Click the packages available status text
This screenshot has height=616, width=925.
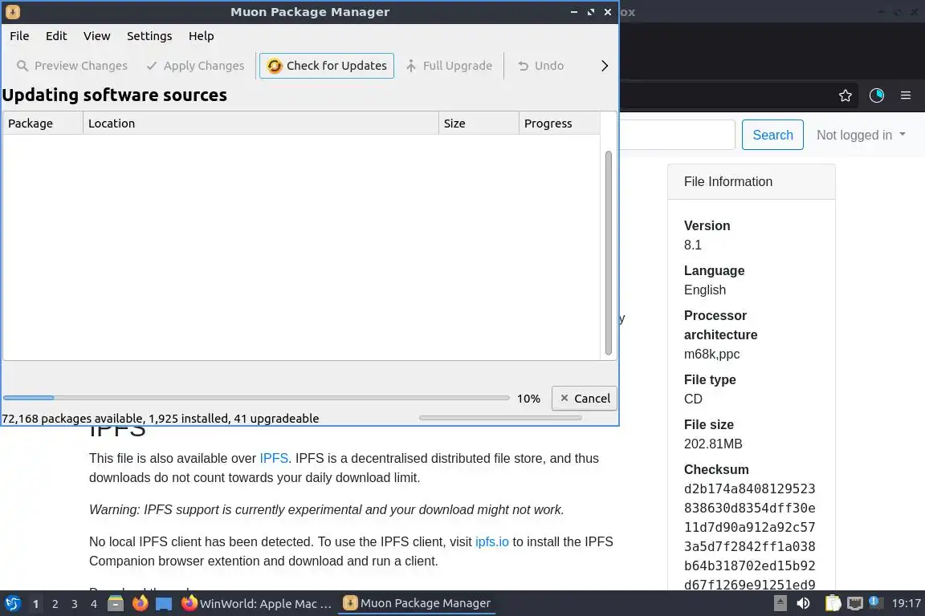(x=161, y=419)
